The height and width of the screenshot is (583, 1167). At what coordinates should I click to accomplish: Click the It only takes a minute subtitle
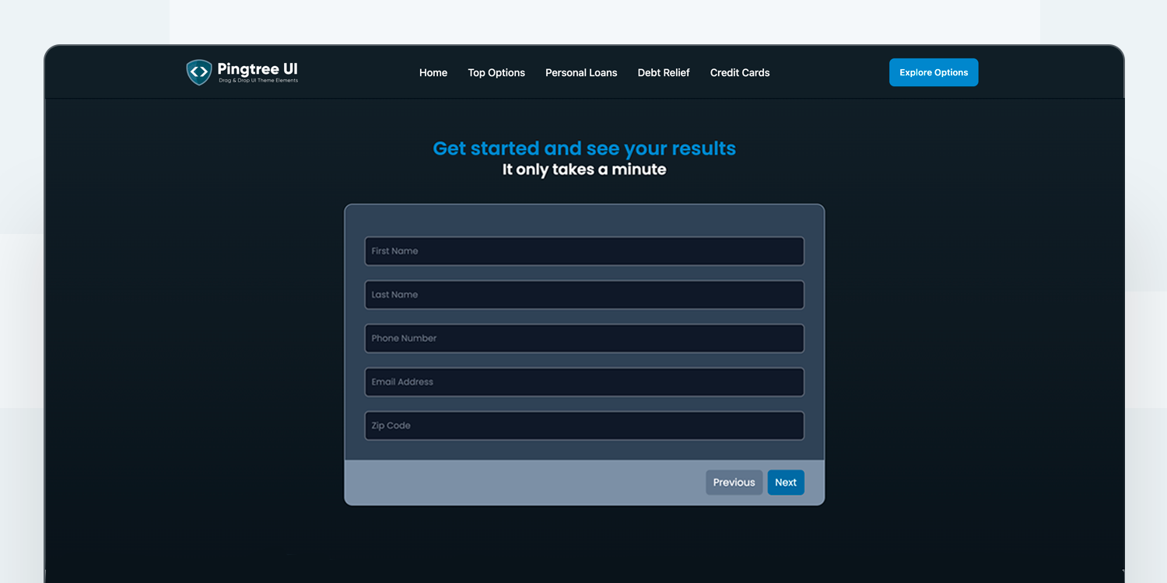[584, 169]
